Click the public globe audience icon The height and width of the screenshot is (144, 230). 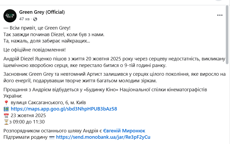(x=35, y=19)
